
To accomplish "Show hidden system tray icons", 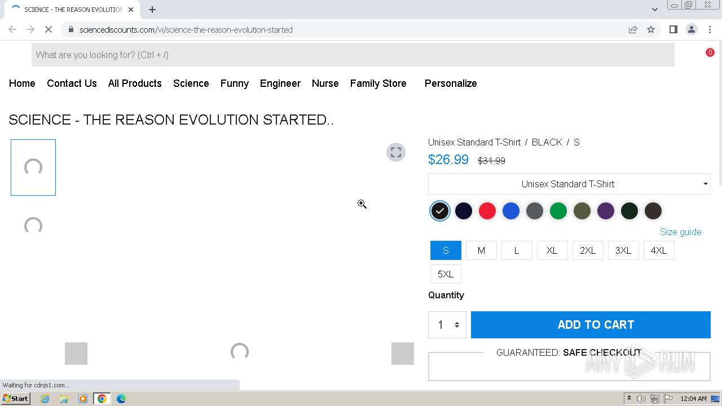I will click(x=629, y=399).
